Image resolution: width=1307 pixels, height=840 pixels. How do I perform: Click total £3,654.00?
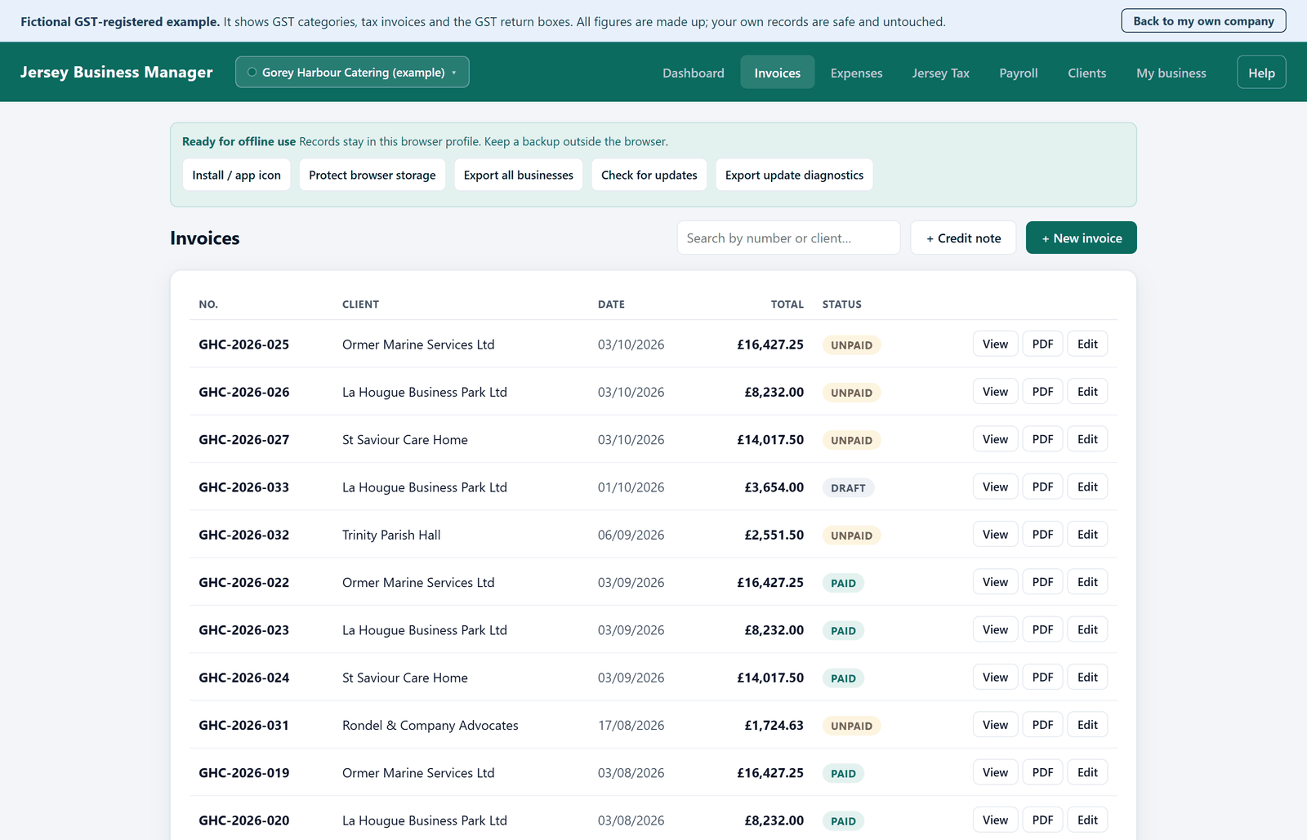774,487
